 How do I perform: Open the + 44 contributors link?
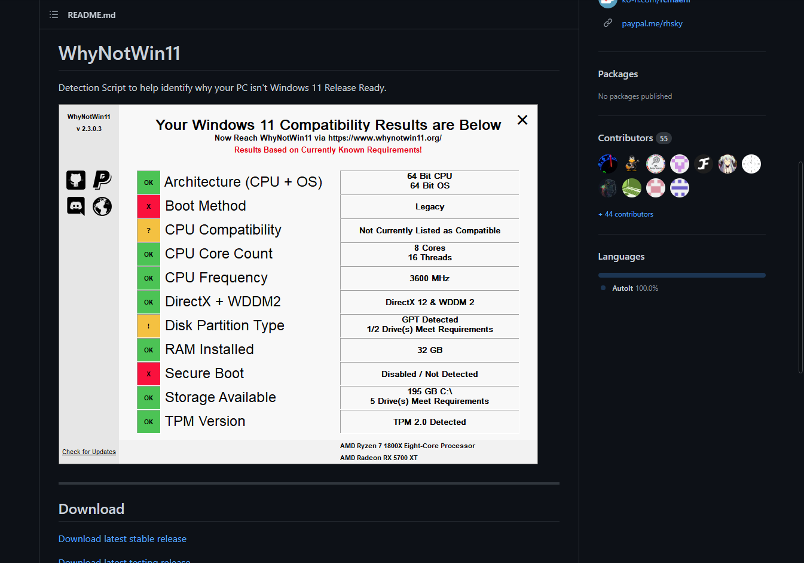point(626,214)
